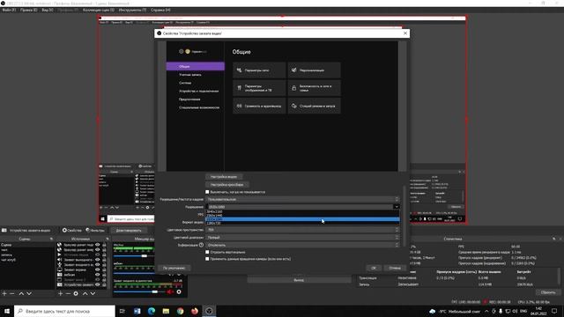Viewport: 564px width, 317px height.
Task: Open audio mixer gear next to mute
Action: pyautogui.click(x=179, y=291)
